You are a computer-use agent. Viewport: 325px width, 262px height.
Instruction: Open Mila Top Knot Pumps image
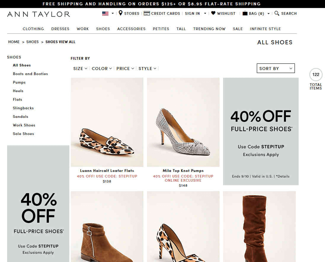coord(183,122)
